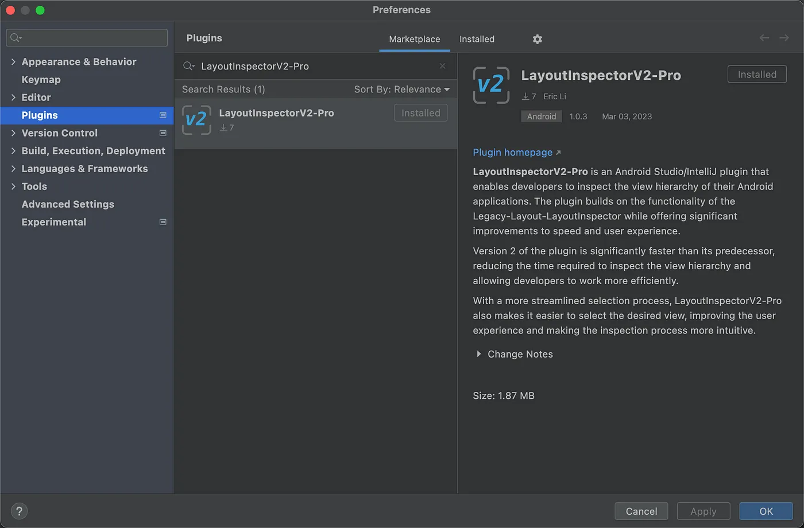This screenshot has height=528, width=804.
Task: Focus the plugin search field with LayoutInspectorV2-Pro
Action: [x=316, y=66]
